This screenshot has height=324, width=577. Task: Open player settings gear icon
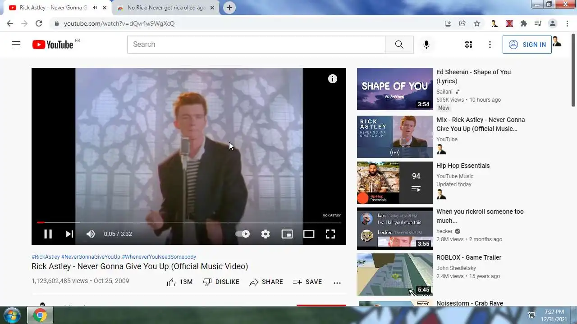pos(266,234)
